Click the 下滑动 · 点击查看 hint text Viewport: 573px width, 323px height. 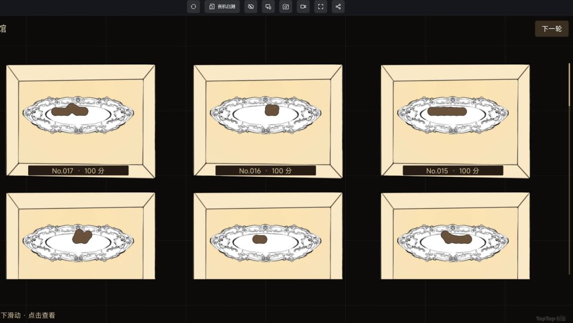[28, 316]
